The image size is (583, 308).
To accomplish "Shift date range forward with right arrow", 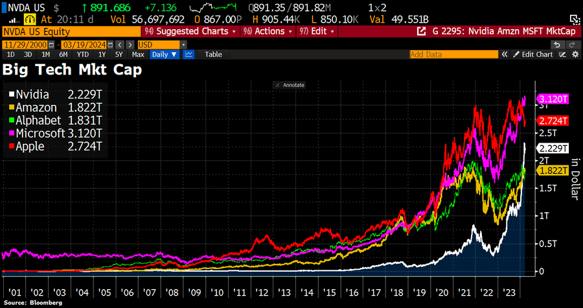I will (x=130, y=45).
